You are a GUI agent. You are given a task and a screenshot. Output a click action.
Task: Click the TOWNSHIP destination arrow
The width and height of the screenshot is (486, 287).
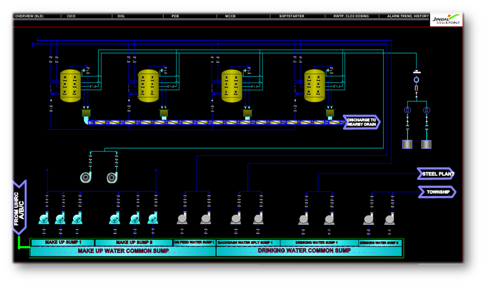click(x=437, y=192)
